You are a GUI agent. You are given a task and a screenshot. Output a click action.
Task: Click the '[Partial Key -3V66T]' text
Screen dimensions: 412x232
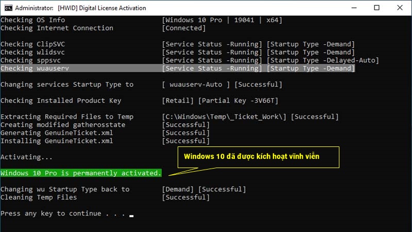pos(238,101)
